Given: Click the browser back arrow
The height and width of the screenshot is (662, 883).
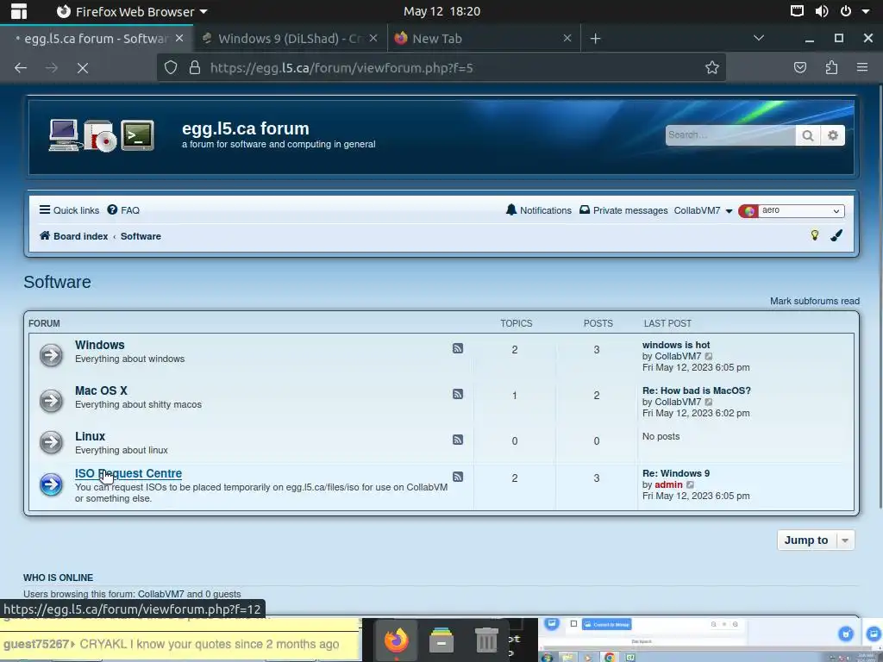Looking at the screenshot, I should click(21, 68).
